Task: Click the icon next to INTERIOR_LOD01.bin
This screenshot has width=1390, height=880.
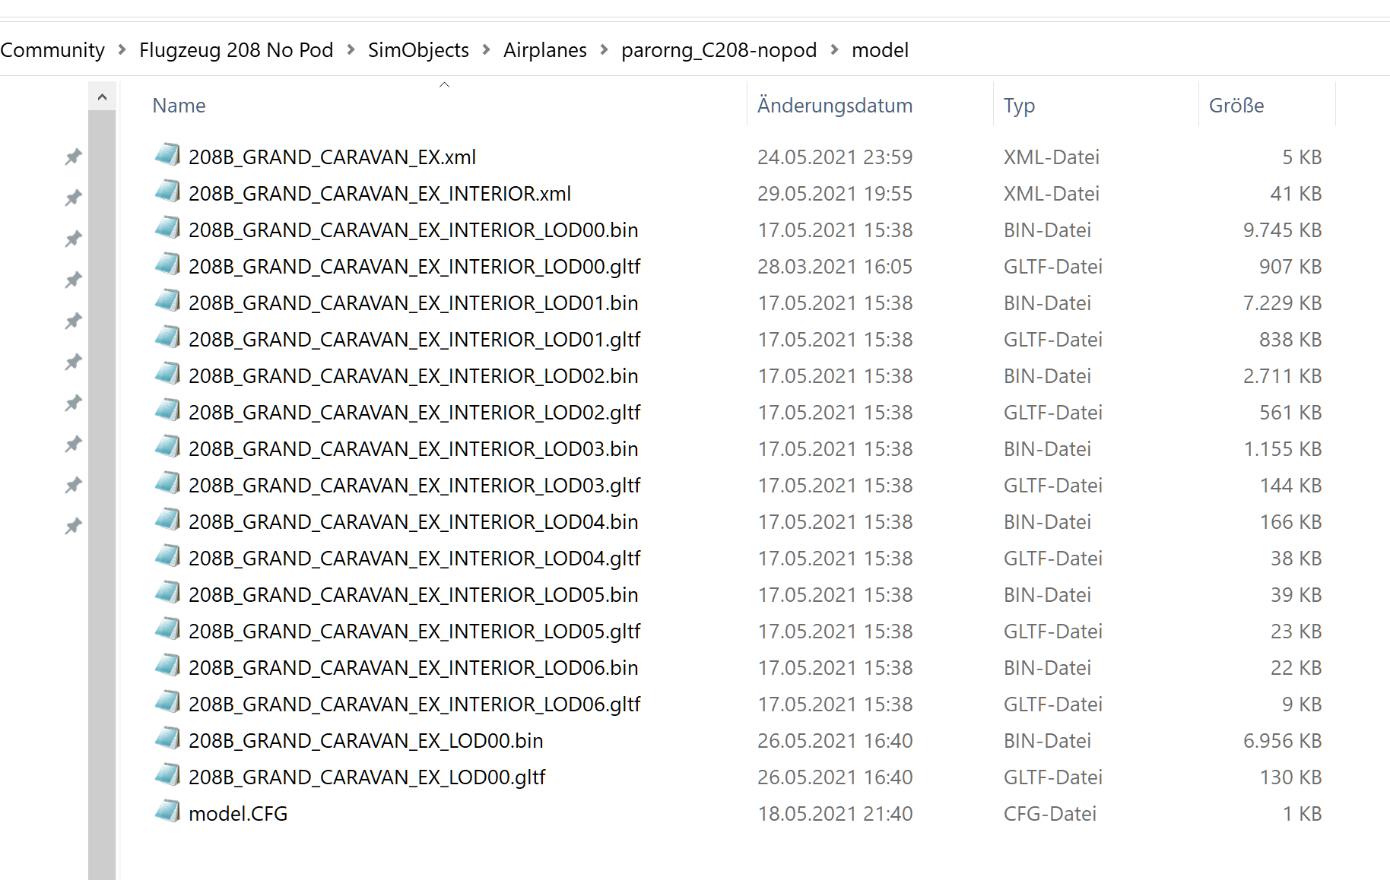Action: (167, 301)
